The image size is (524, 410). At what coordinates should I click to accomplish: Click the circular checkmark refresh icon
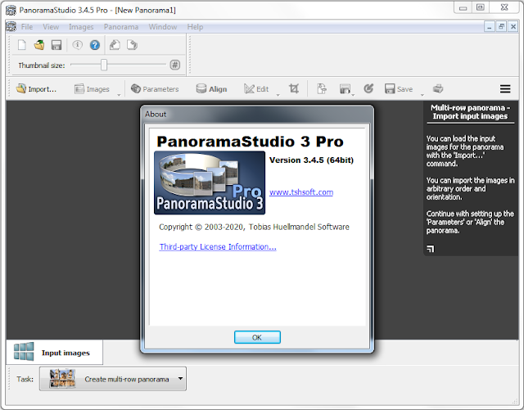click(368, 88)
